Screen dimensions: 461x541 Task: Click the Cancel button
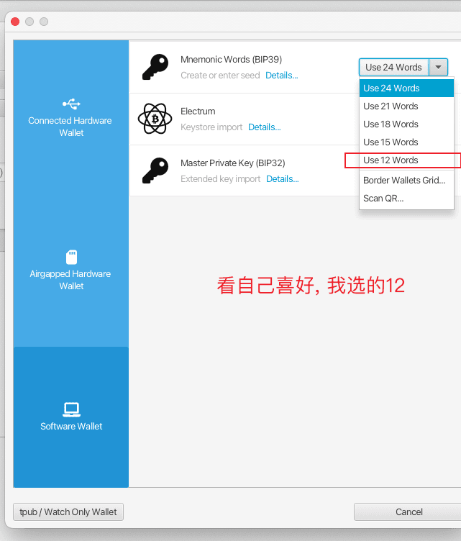(x=409, y=512)
